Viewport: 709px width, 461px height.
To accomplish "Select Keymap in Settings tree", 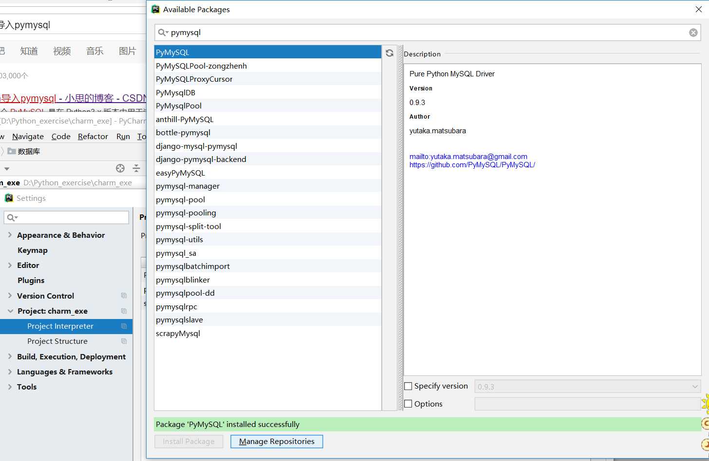I will pos(33,250).
